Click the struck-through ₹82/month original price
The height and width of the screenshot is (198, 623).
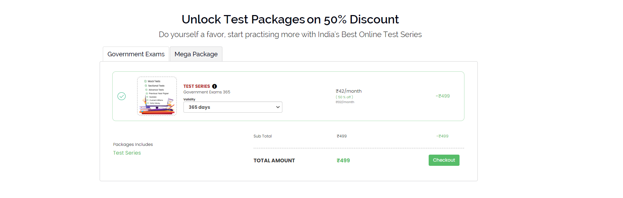coord(344,102)
